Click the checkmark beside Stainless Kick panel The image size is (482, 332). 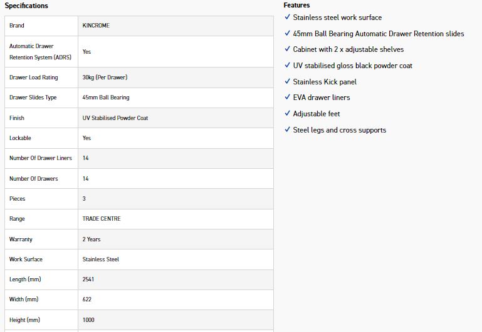pyautogui.click(x=287, y=82)
